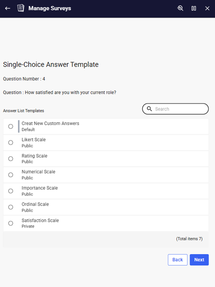Choose the Likert Scale radio button

click(x=11, y=142)
